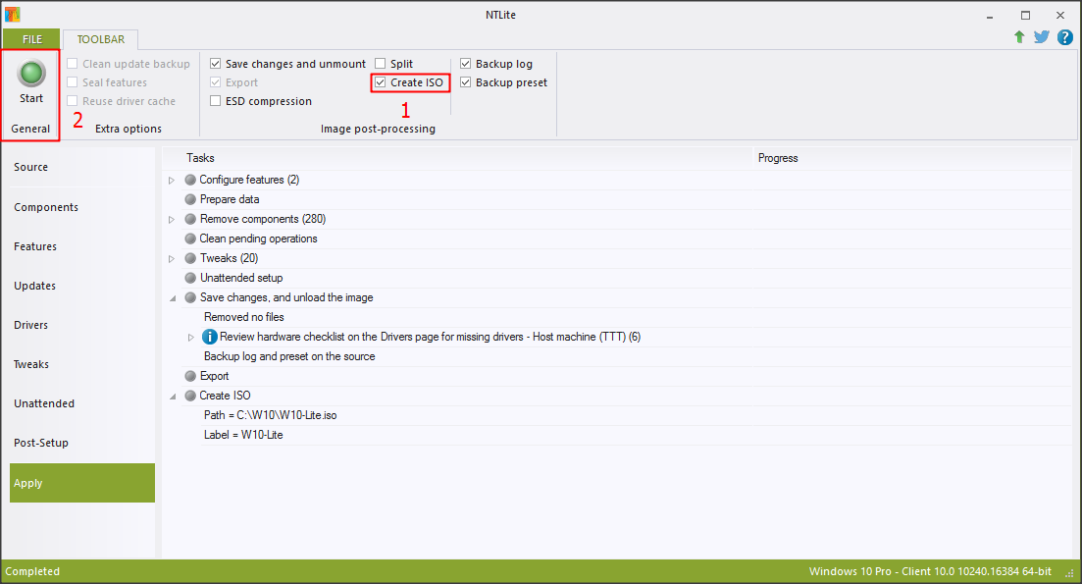Open the Drivers page in sidebar
The image size is (1082, 584).
tap(31, 325)
